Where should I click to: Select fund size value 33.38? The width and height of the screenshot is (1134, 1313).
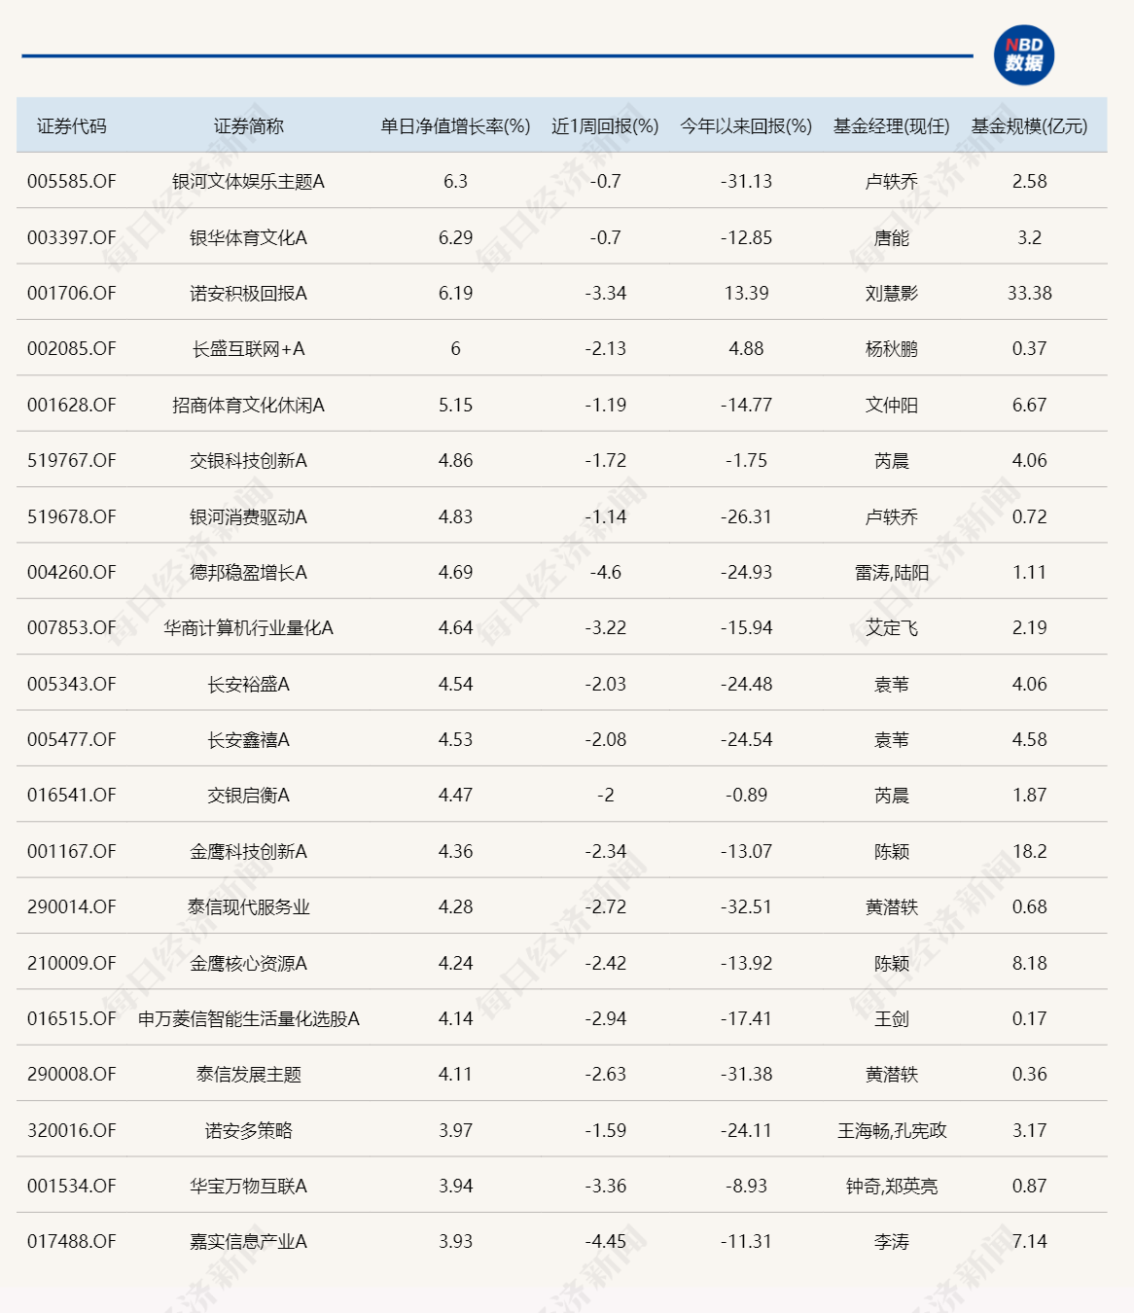tap(1030, 293)
